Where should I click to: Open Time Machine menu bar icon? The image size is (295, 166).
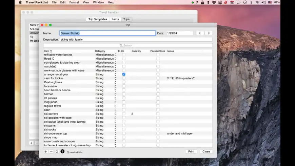tap(245, 2)
